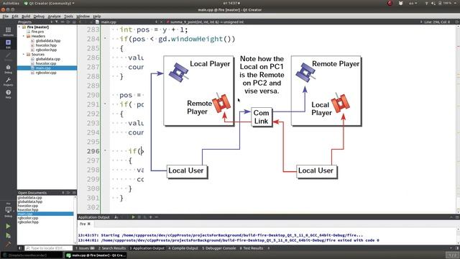Collapse the Headers folder
The height and width of the screenshot is (259, 460).
click(x=24, y=36)
